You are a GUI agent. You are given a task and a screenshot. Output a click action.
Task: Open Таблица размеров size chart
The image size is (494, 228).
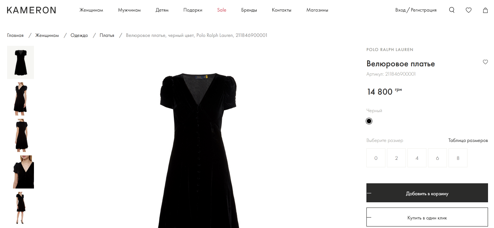pyautogui.click(x=468, y=140)
